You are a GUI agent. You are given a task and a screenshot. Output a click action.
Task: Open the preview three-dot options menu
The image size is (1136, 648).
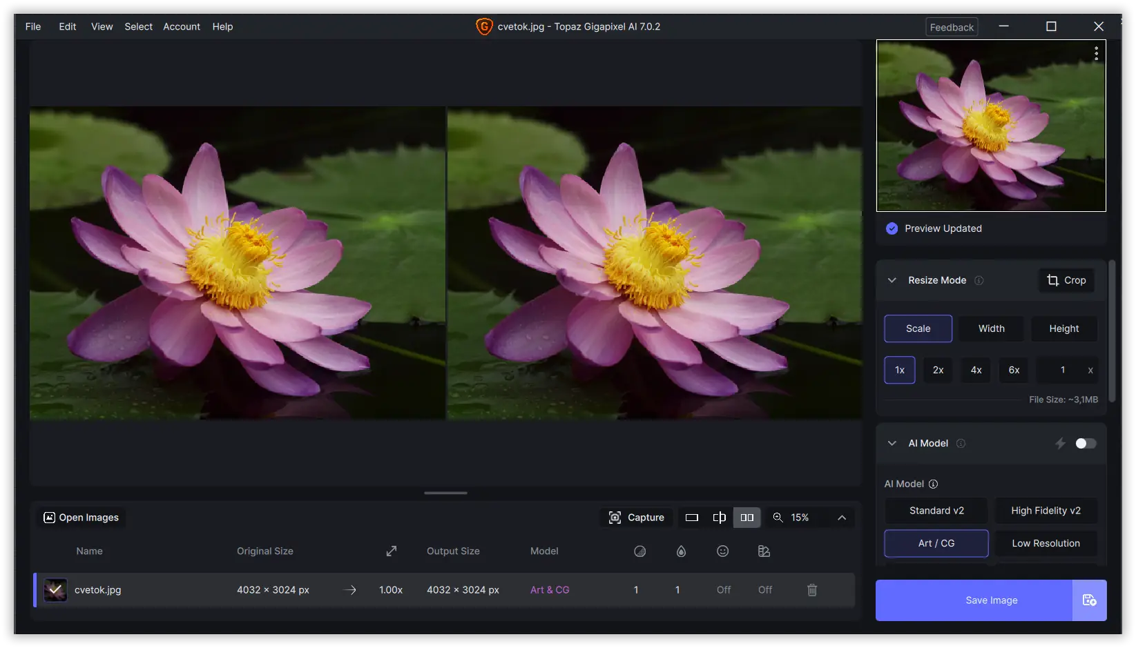pos(1096,54)
